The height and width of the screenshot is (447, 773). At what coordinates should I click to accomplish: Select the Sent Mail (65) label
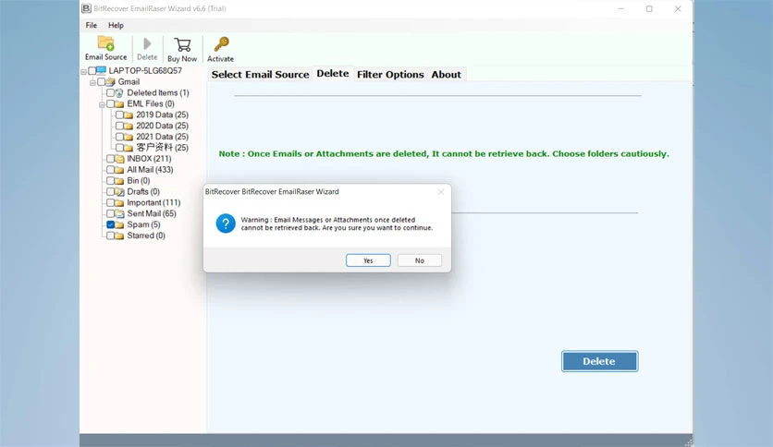pos(152,213)
